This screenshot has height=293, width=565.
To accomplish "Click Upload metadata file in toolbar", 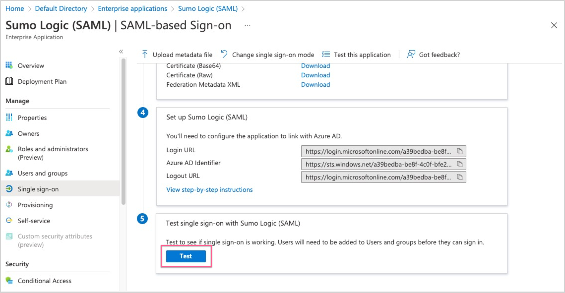I will pos(177,55).
